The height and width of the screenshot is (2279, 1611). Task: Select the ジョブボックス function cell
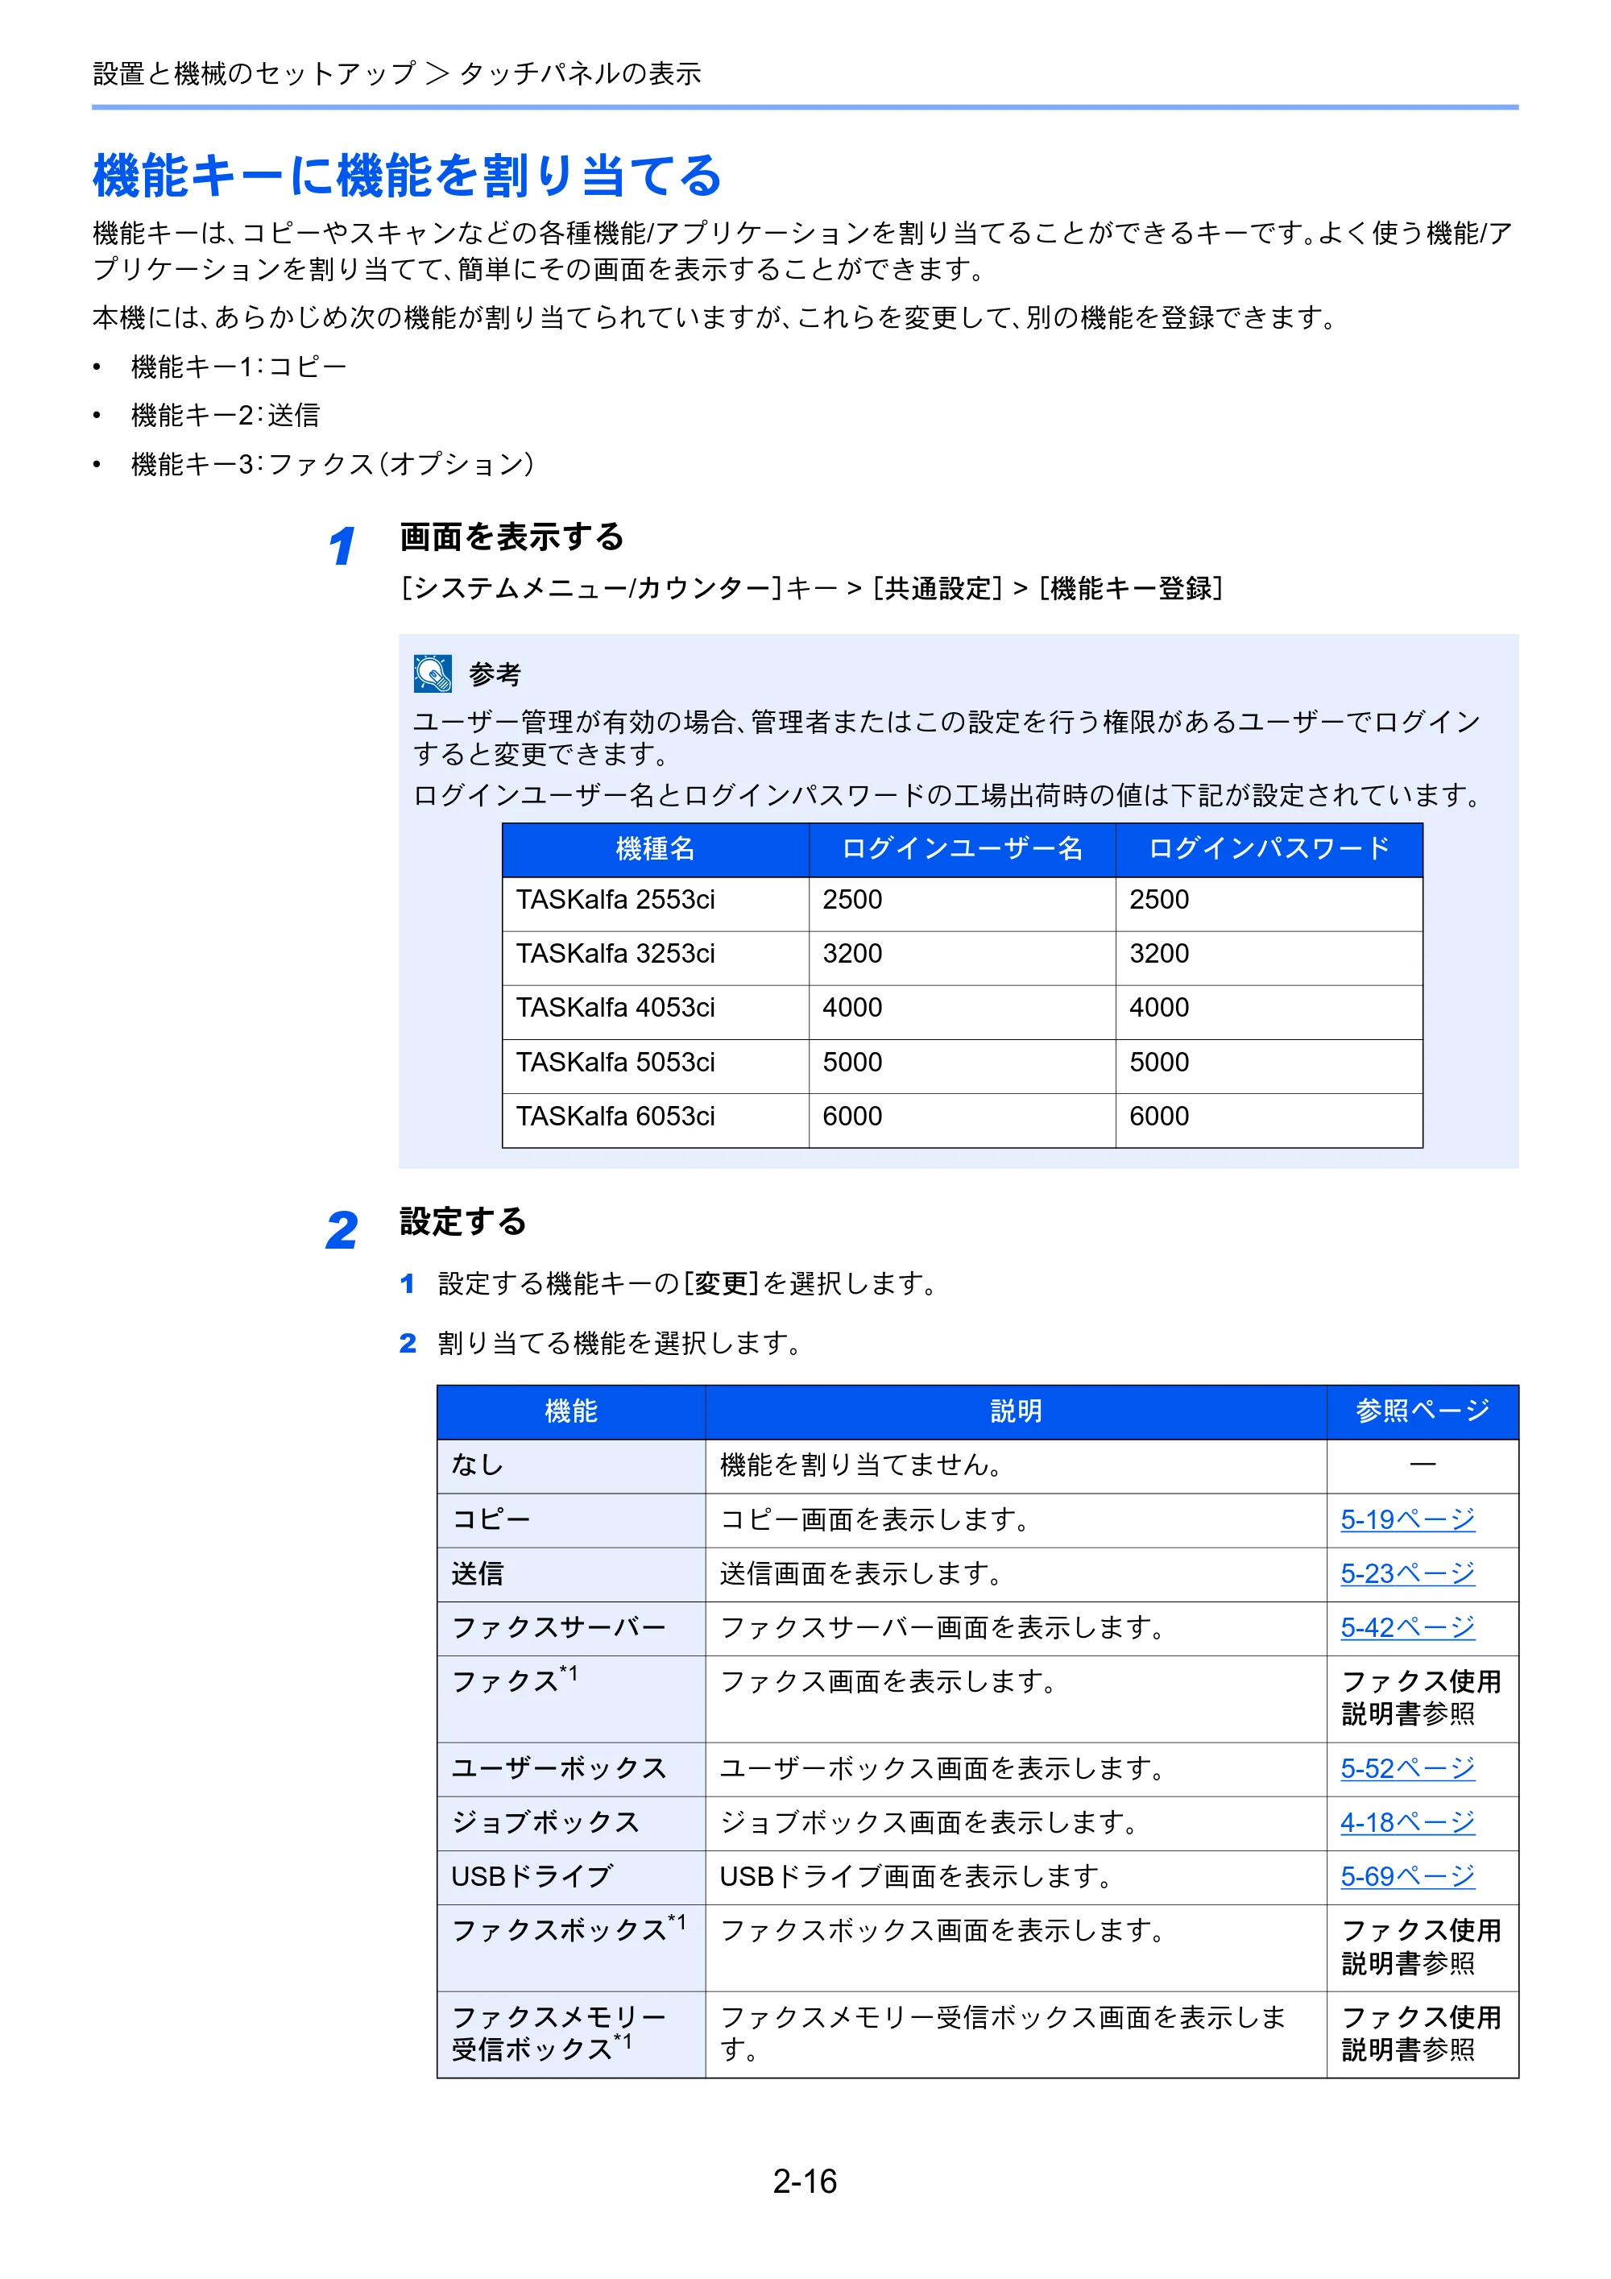point(571,1822)
